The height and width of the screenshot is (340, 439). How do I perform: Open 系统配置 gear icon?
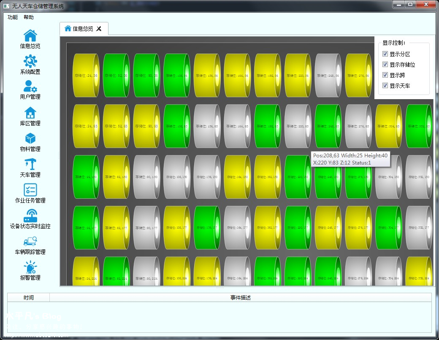tap(30, 62)
